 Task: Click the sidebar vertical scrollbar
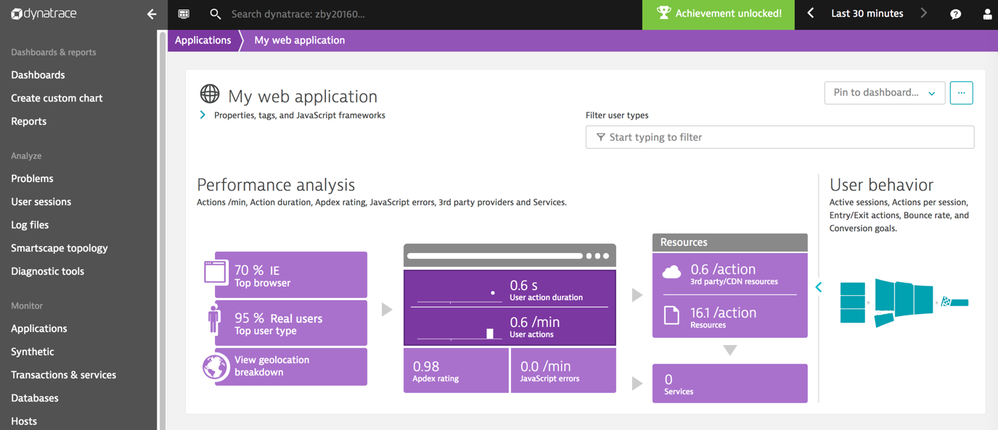click(162, 218)
